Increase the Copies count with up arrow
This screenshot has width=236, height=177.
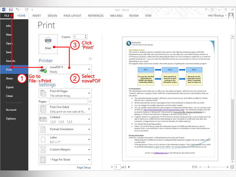point(86,36)
